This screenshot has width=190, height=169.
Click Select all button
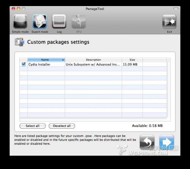pos(33,126)
